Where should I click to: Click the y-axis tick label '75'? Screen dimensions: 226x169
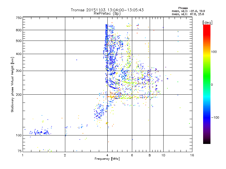pyautogui.click(x=20, y=151)
